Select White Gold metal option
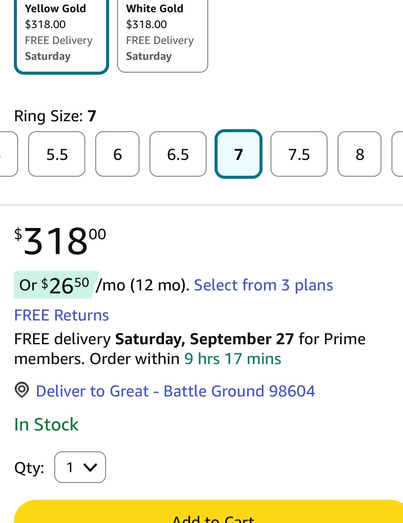Screen dimensions: 403x523 163,36
